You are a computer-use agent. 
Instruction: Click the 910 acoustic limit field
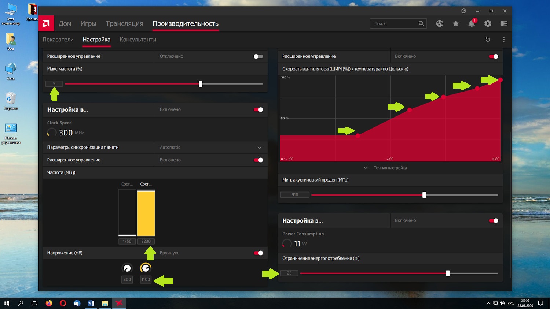295,195
